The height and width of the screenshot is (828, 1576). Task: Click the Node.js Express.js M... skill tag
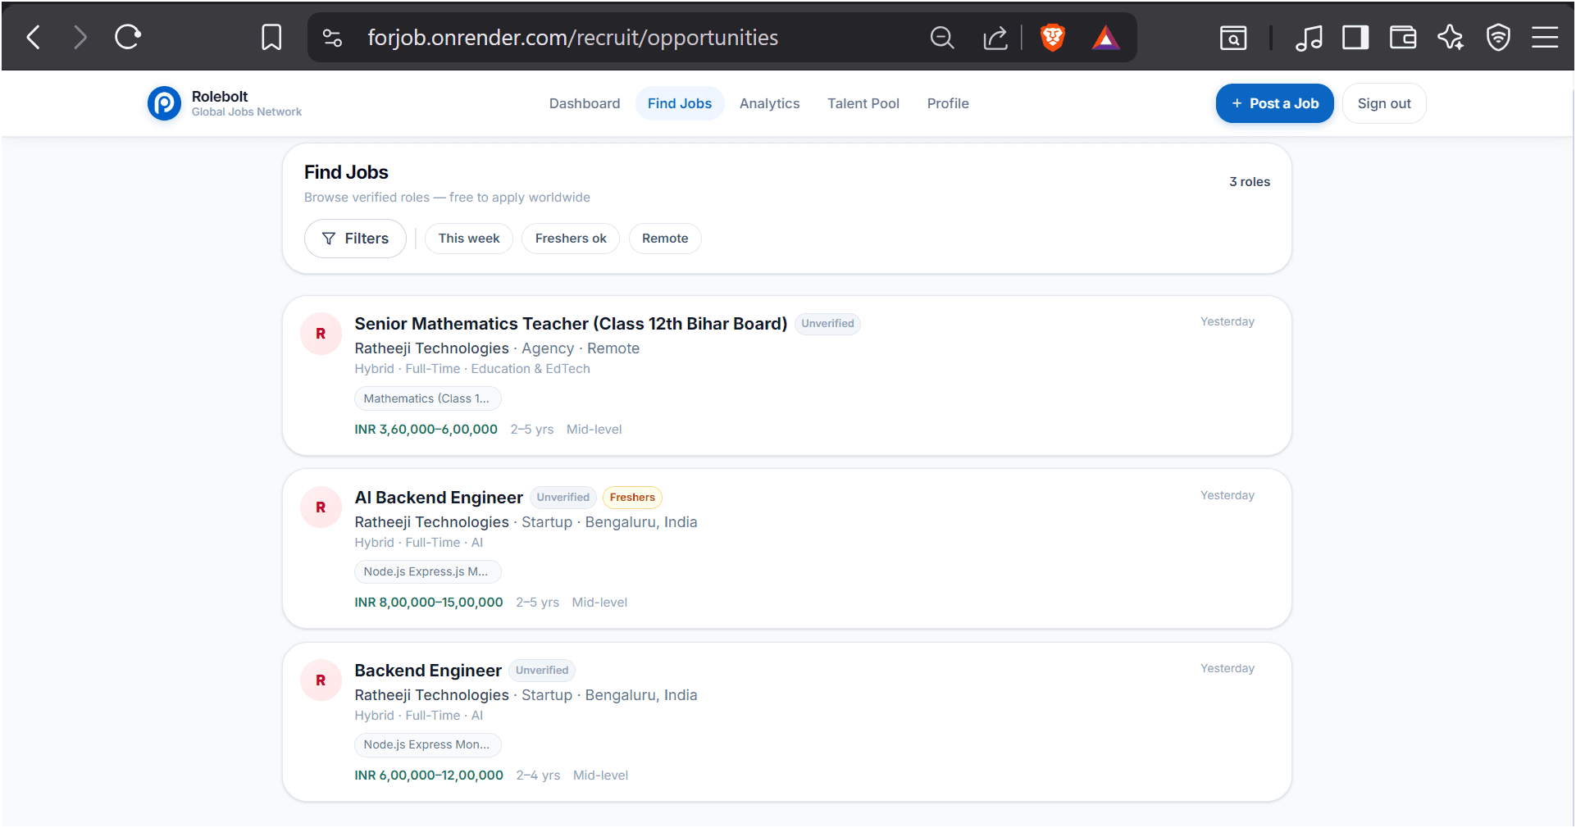(x=427, y=571)
